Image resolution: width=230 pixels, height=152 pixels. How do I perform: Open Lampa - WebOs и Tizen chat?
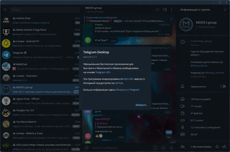41,135
